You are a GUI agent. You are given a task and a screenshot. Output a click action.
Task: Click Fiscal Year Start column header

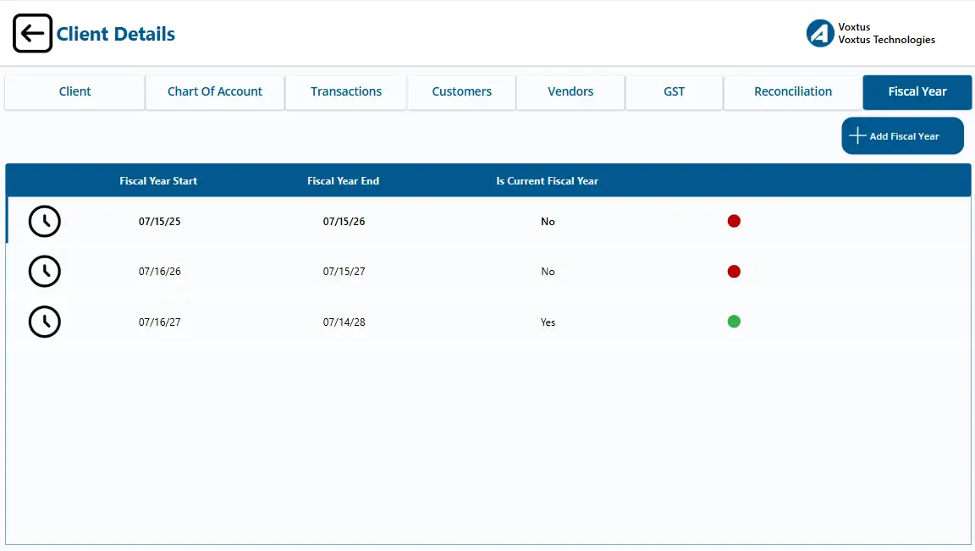(x=158, y=181)
